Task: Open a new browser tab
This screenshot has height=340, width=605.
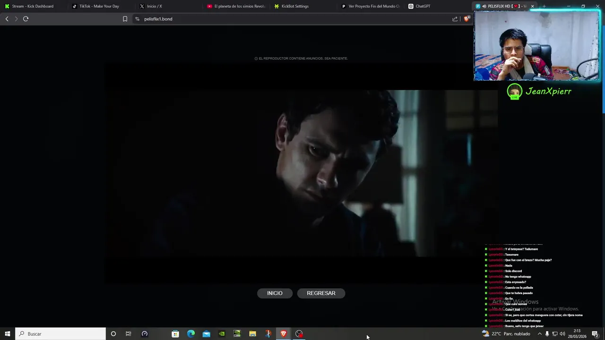Action: [544, 6]
